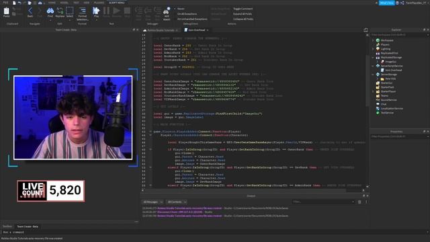Open the All Contexts dropdown in Output
The image size is (430, 242).
point(177,202)
